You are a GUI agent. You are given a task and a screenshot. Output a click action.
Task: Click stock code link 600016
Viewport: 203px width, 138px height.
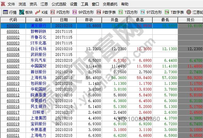coord(13,107)
